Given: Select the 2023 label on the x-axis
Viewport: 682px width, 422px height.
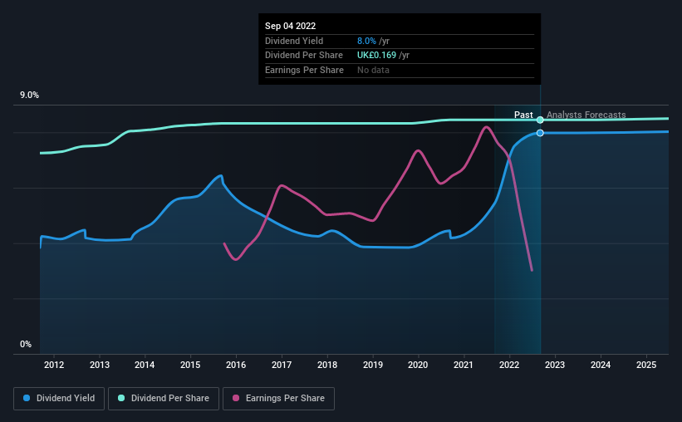Looking at the screenshot, I should coord(555,365).
